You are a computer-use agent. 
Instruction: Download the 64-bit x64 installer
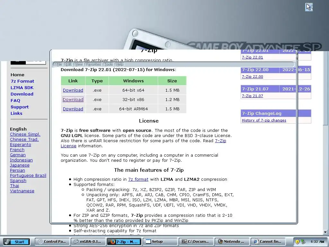coord(73,90)
